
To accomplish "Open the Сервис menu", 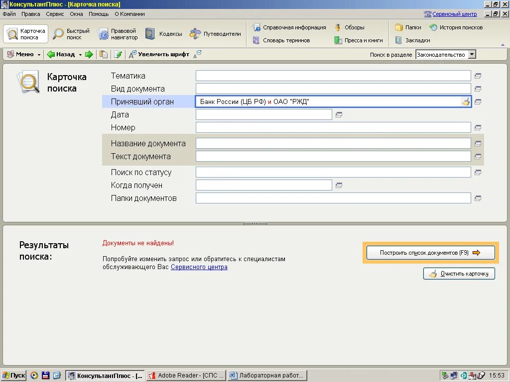I will pos(55,14).
